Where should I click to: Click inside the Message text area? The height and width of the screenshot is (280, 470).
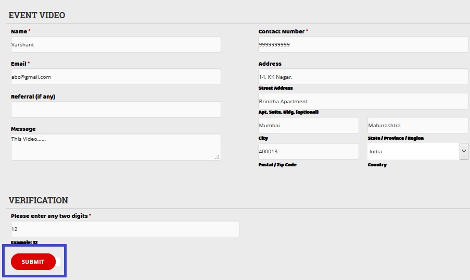(116, 147)
